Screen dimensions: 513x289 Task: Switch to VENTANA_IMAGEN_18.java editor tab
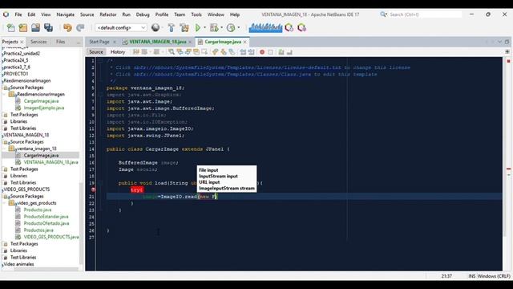pyautogui.click(x=158, y=42)
